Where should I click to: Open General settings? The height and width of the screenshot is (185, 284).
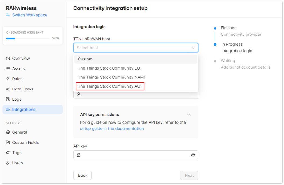[x=33, y=132]
